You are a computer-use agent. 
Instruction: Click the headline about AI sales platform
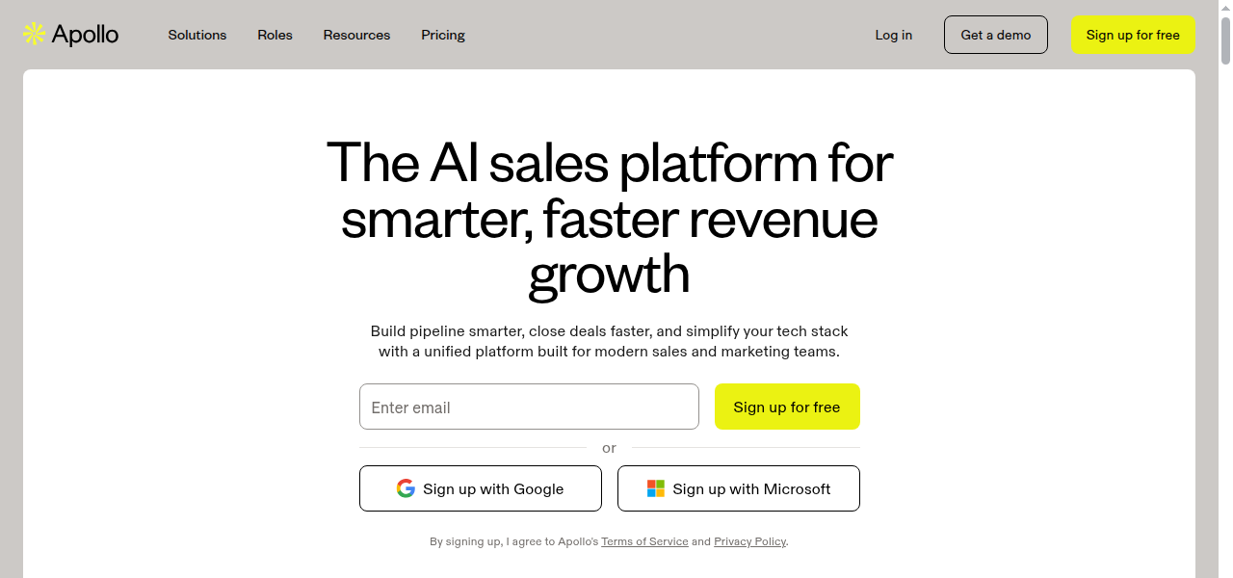609,220
